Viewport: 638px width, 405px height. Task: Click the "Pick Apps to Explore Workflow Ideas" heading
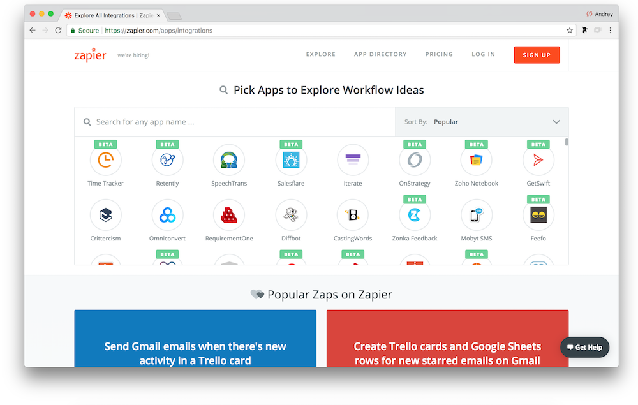click(329, 90)
